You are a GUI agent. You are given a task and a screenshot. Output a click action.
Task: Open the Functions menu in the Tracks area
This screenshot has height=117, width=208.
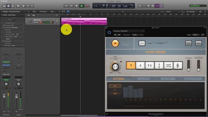tap(44, 12)
